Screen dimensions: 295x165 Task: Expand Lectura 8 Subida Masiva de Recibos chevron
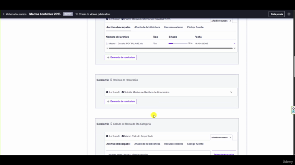[231, 92]
